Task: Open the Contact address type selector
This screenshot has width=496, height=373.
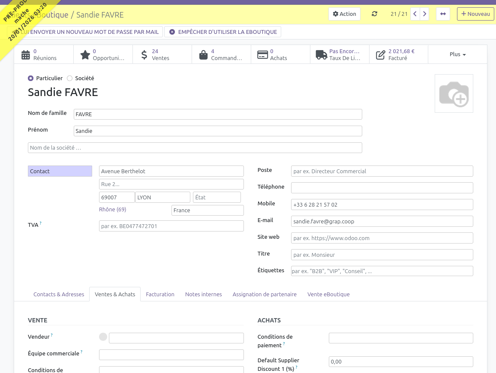Action: (60, 171)
